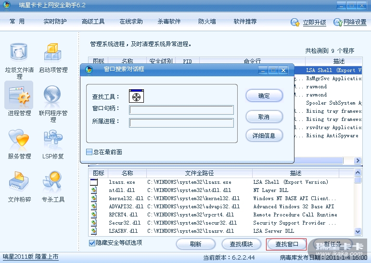Screen dimensions: 371x263
Task: Enable the 总在最前面 always-on-top checkbox
Action: (89, 152)
